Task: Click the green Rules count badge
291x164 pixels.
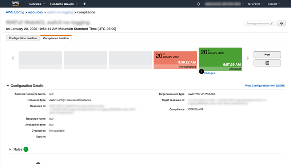Action: point(26,149)
